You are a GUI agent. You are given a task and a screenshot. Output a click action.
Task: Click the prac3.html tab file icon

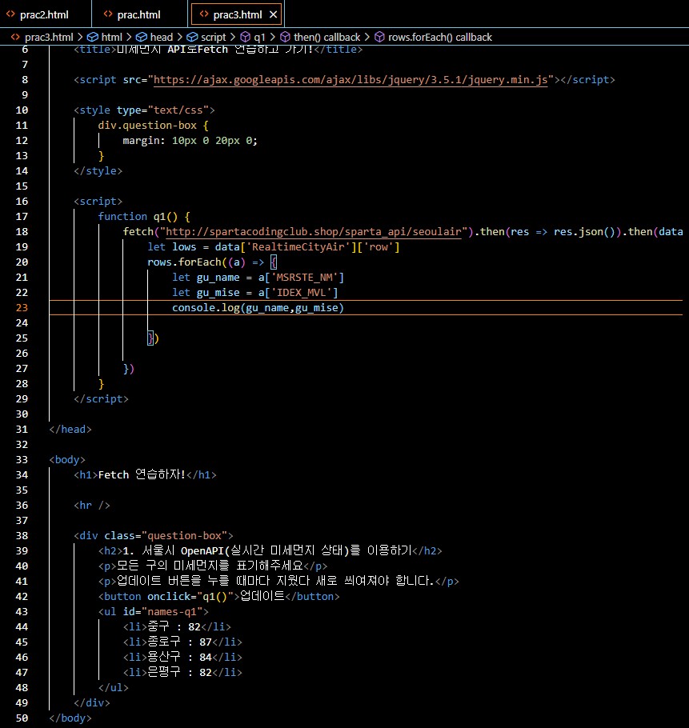point(204,14)
